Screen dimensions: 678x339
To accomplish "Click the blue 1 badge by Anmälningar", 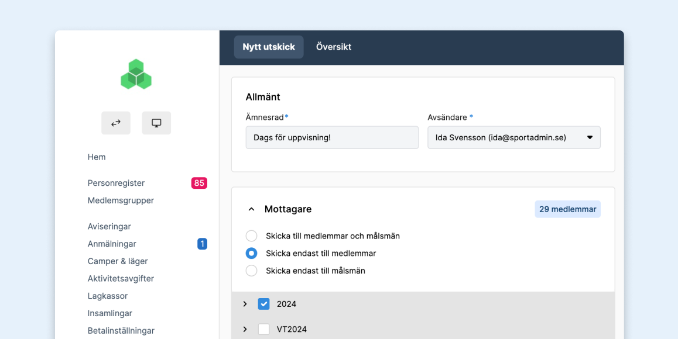I will pos(202,244).
